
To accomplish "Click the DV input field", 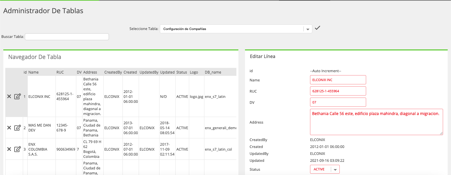I will (x=338, y=102).
